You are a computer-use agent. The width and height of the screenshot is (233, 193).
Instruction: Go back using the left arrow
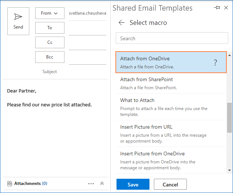[x=122, y=23]
